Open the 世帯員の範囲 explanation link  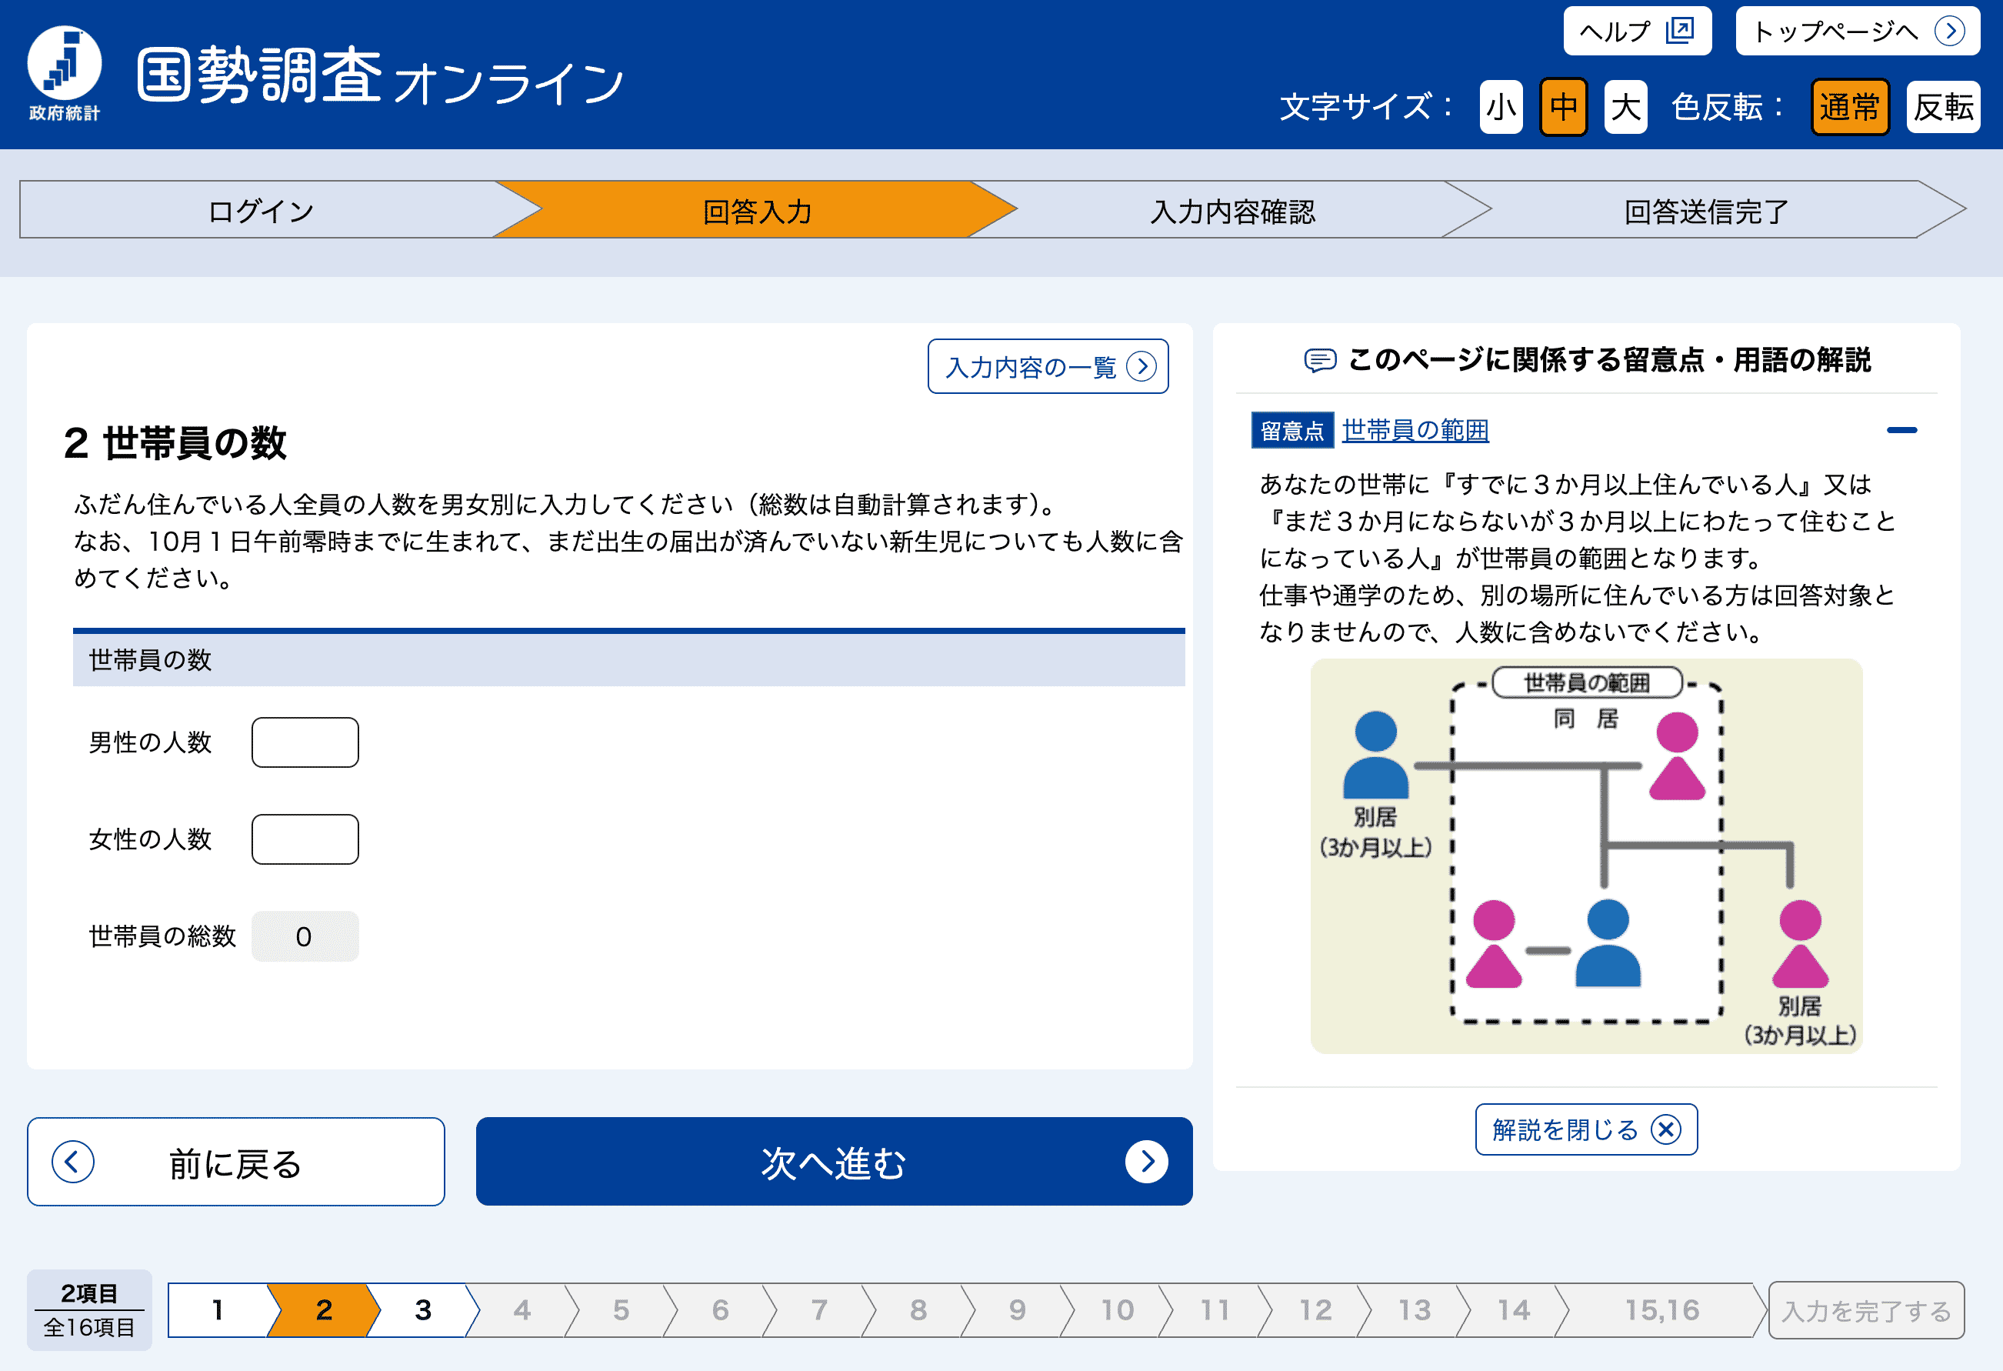tap(1415, 429)
